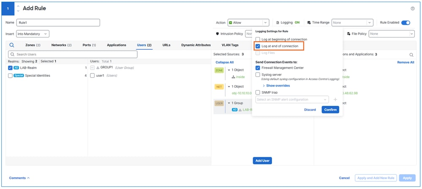This screenshot has width=422, height=189.
Task: Click the search icon in Destinations and Applications panel
Action: 411,54
